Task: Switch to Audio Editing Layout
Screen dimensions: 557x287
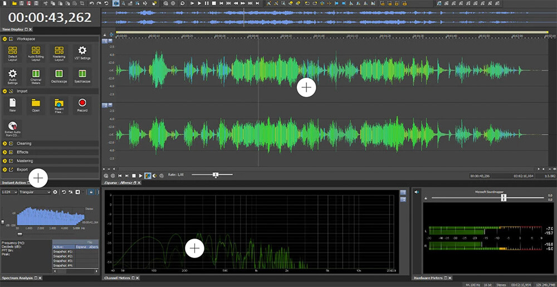Action: [36, 53]
